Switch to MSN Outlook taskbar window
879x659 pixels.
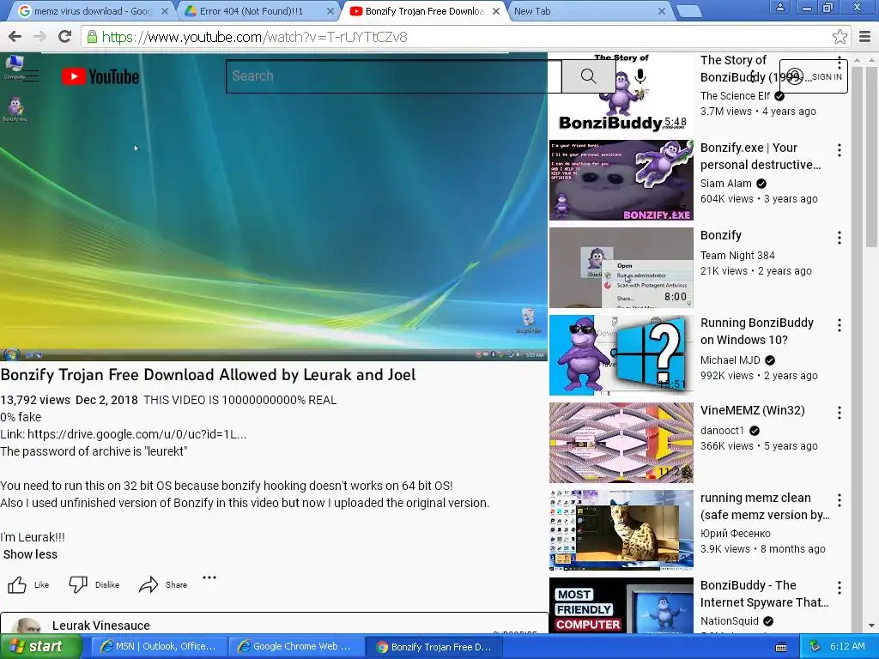point(159,647)
